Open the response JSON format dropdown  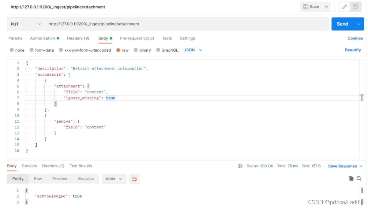(x=114, y=179)
